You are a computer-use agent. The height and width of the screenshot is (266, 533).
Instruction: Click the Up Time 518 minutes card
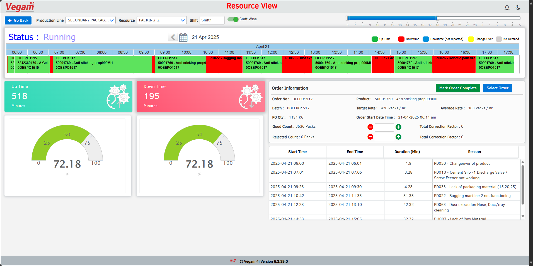pos(68,96)
